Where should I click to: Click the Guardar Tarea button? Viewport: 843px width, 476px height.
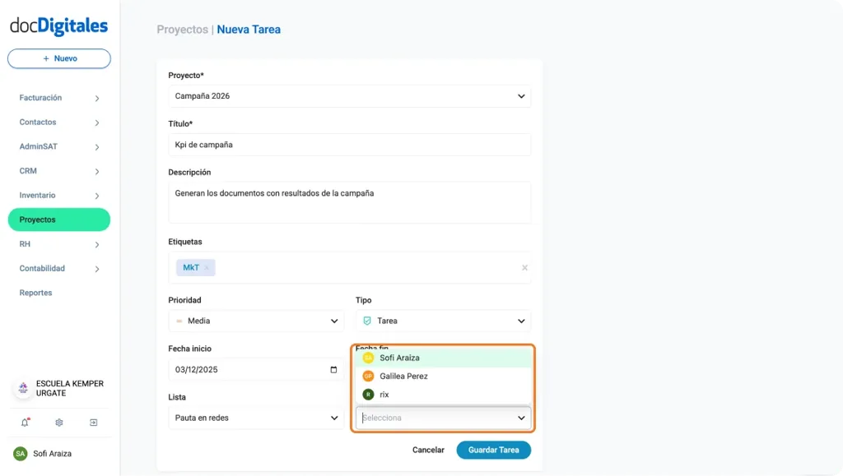493,450
